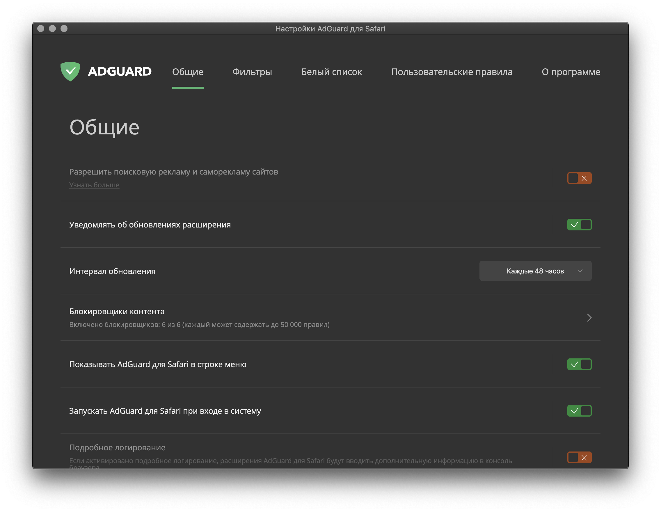Image resolution: width=661 pixels, height=512 pixels.
Task: Click the Интервал обновления label
Action: pos(112,271)
